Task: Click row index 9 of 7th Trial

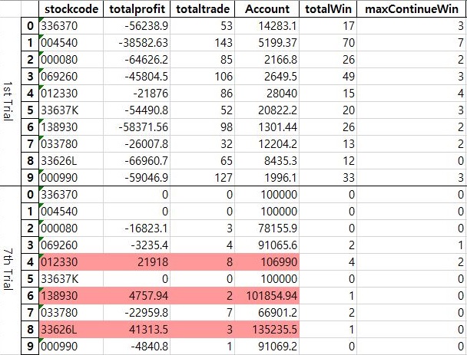Action: tap(30, 347)
